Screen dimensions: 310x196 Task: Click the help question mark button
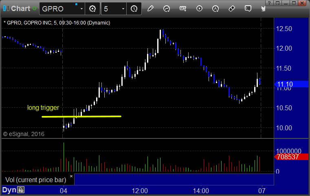[x=269, y=3]
